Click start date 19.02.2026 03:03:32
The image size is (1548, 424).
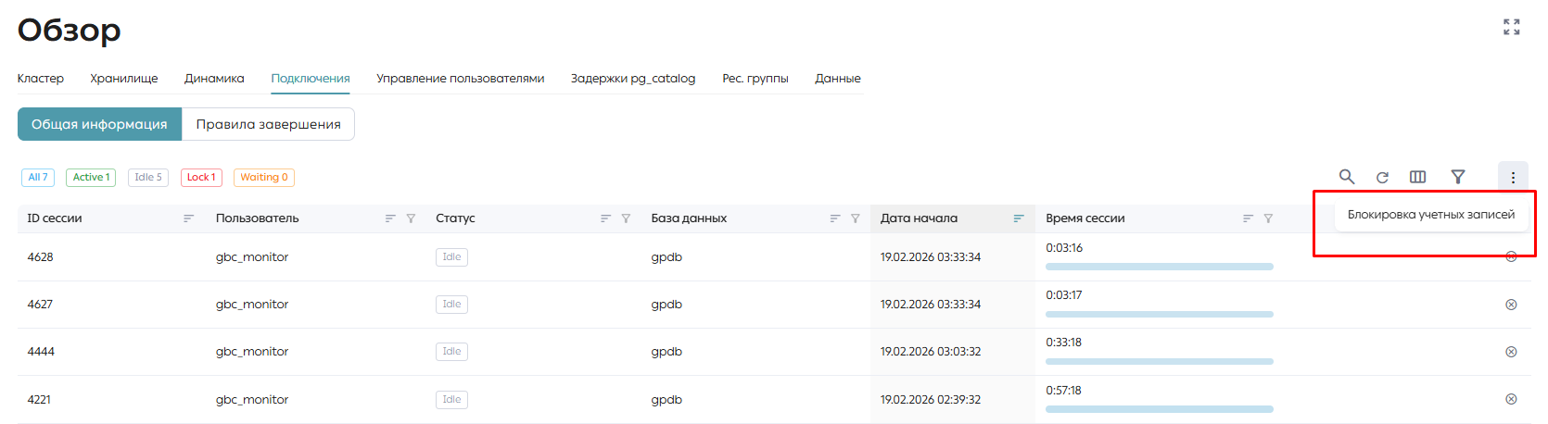931,352
